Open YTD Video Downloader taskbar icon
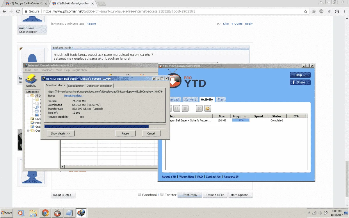The height and width of the screenshot is (218, 349). (57, 213)
